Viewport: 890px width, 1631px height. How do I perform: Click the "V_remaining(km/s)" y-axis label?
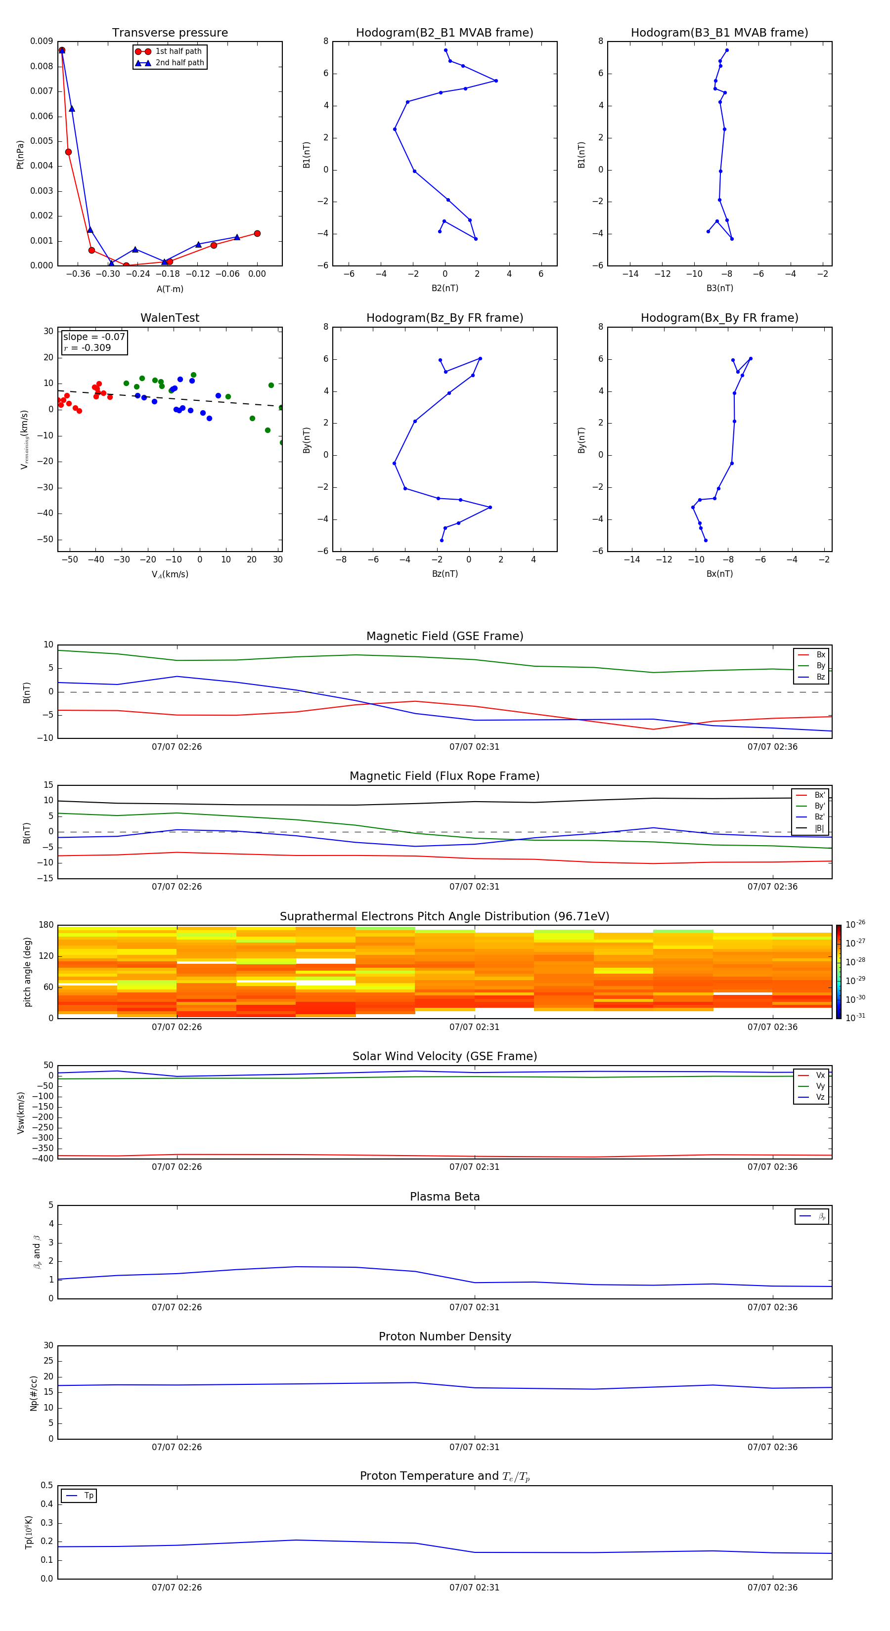[24, 439]
